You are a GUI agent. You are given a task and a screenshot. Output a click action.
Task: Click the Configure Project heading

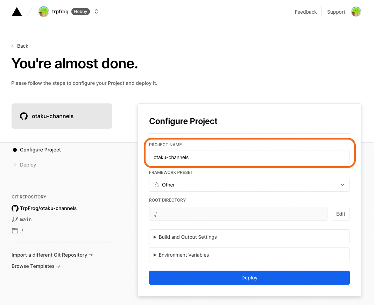[x=183, y=121]
